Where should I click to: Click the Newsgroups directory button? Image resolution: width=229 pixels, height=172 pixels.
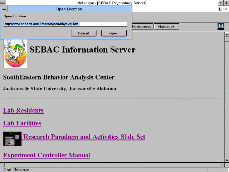pos(142,27)
